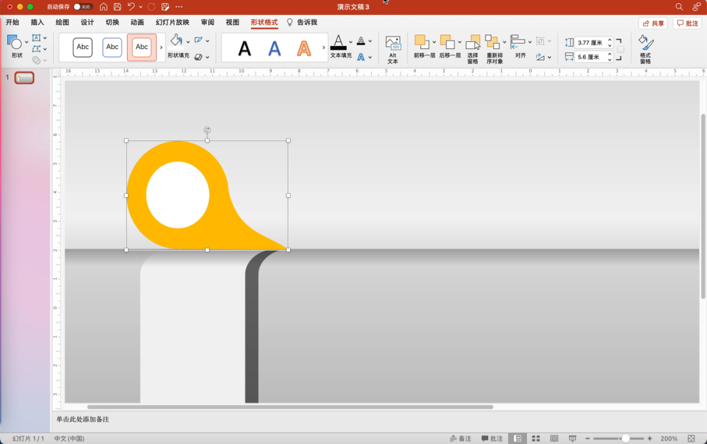Select the orange highlighted Abc shape style
Image resolution: width=707 pixels, height=444 pixels.
click(142, 47)
